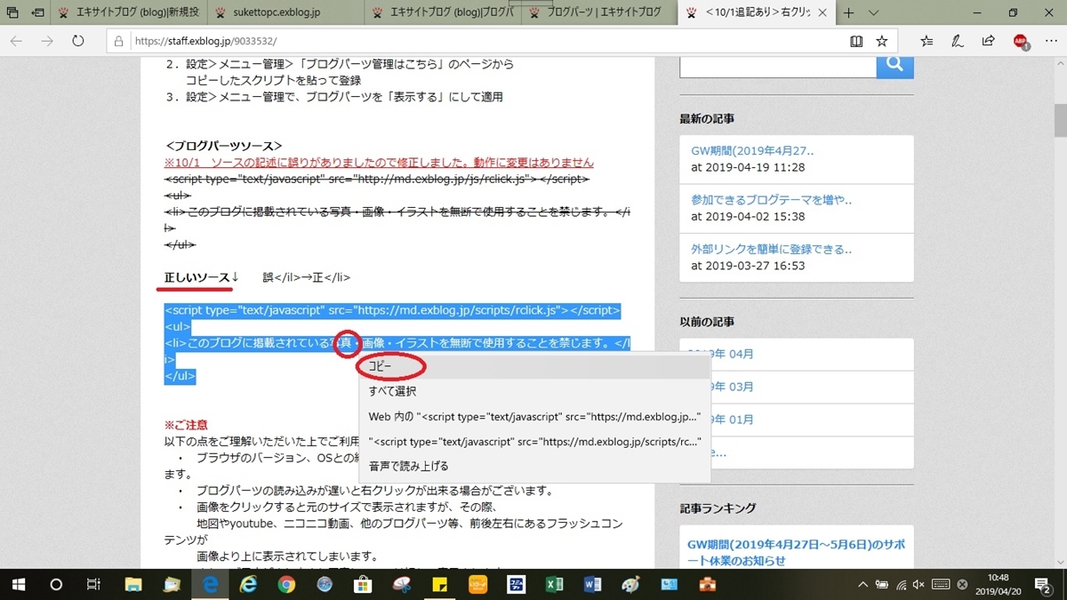This screenshot has height=600, width=1067.
Task: Open Sticky Notes from taskbar
Action: 439,585
